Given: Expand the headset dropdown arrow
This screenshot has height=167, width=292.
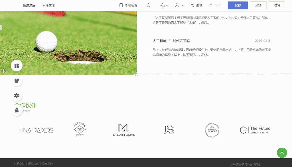Looking at the screenshot, I should pyautogui.click(x=167, y=5).
